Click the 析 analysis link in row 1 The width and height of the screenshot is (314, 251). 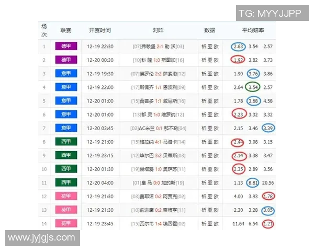(204, 47)
